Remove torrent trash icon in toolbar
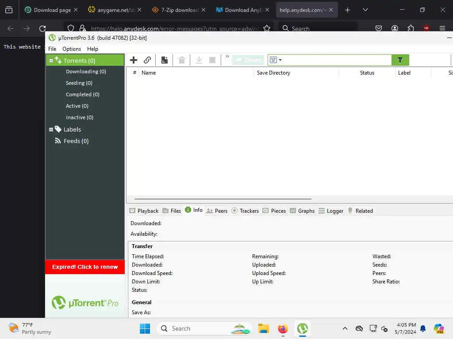Image resolution: width=453 pixels, height=339 pixels. [x=182, y=60]
